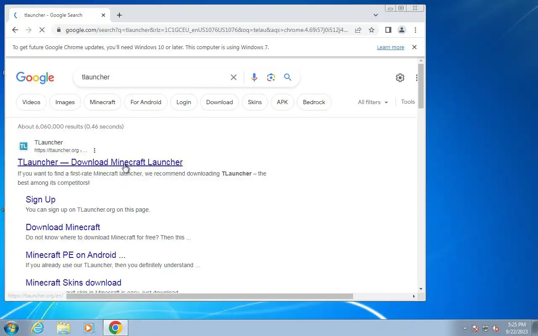Dismiss the Chrome update notification bar
538x336 pixels.
(x=414, y=47)
